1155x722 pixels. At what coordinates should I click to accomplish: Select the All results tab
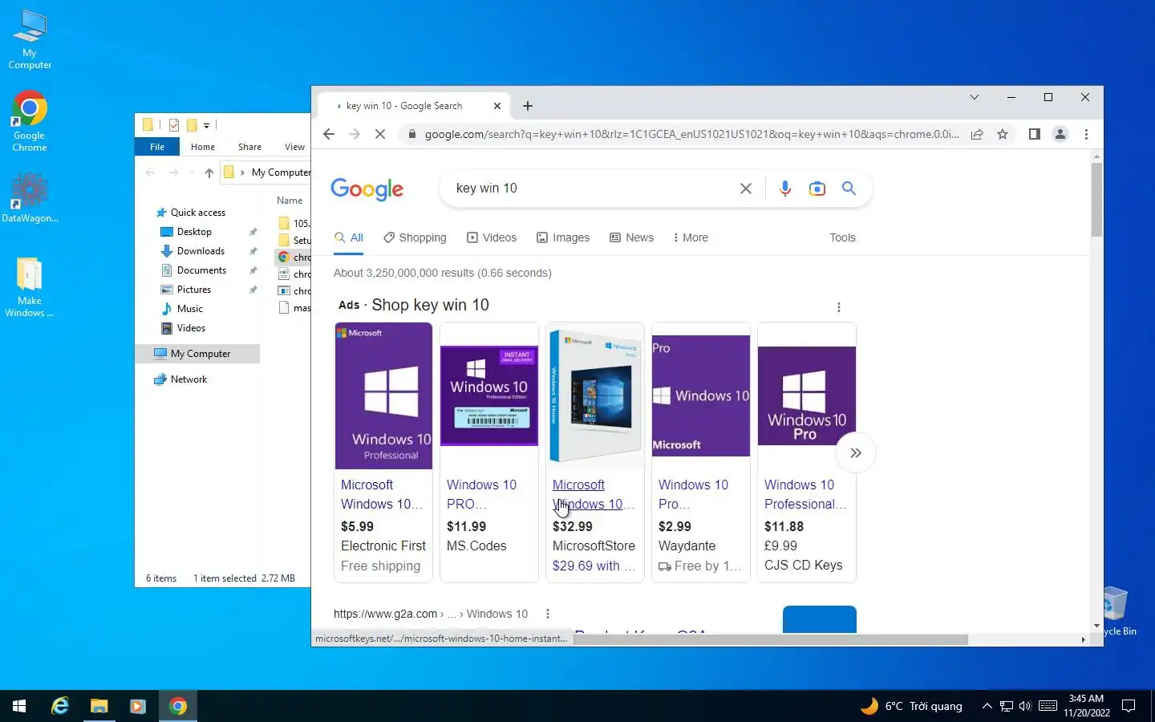[x=349, y=237]
